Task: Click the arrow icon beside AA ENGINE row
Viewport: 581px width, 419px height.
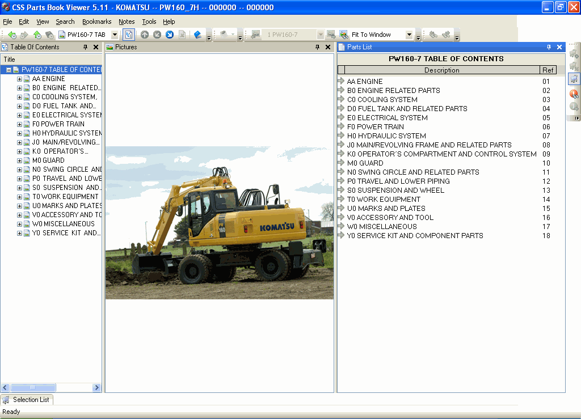Action: coord(341,81)
